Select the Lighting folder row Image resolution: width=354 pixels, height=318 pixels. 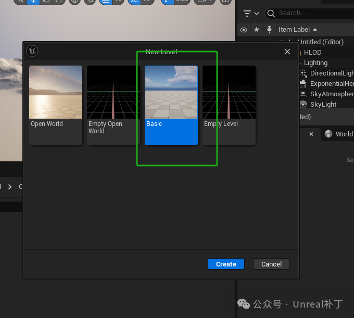315,63
